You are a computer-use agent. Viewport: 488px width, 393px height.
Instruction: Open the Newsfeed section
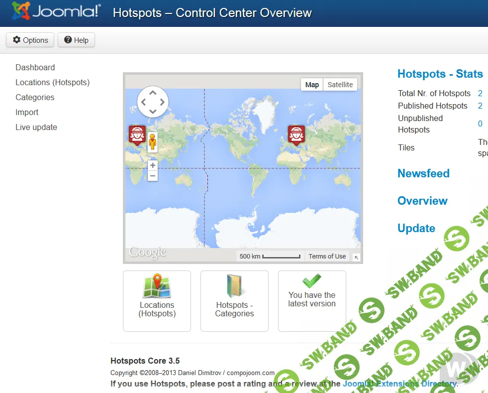point(423,173)
